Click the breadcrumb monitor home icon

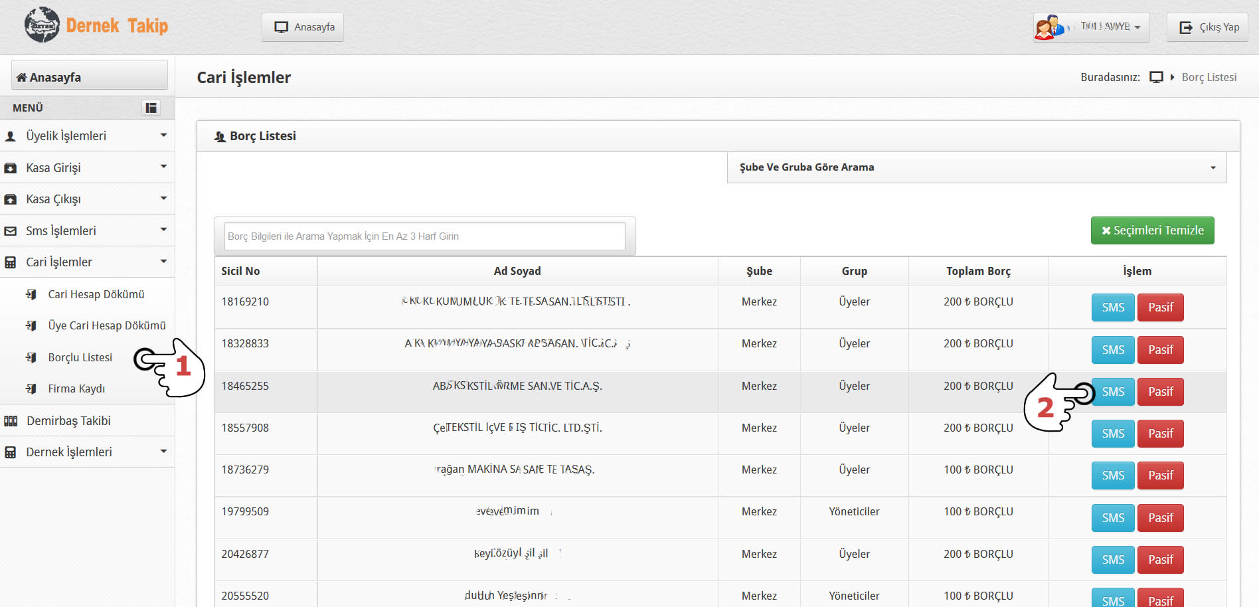1156,77
